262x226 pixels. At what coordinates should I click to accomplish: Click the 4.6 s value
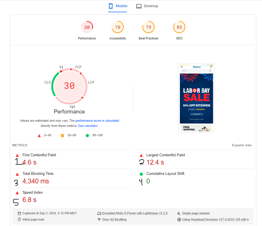[29, 162]
